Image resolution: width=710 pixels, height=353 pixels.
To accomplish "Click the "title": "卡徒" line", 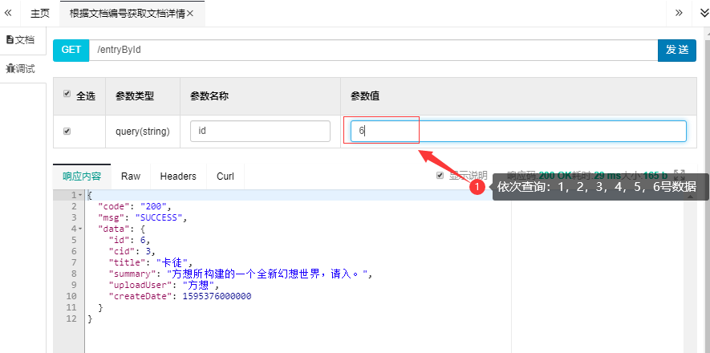I will (x=150, y=262).
